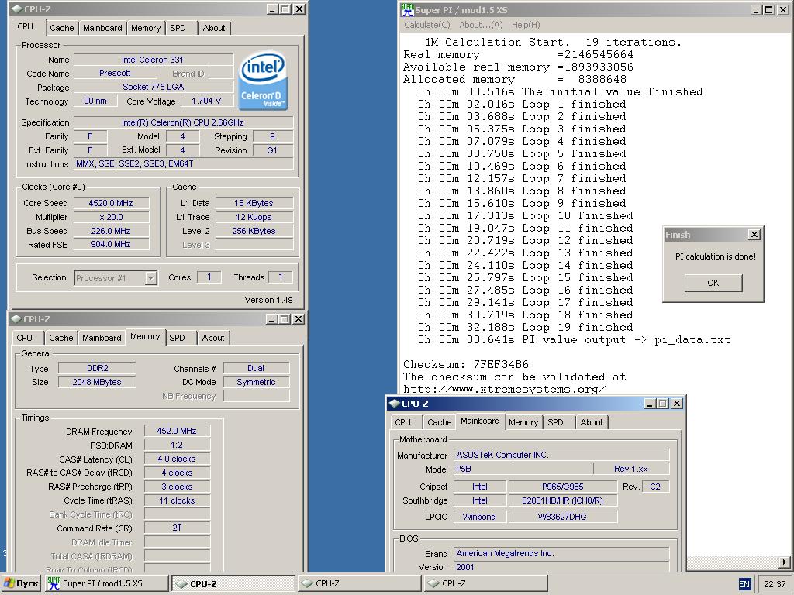Open the Processor #1 selection dropdown

[x=151, y=278]
